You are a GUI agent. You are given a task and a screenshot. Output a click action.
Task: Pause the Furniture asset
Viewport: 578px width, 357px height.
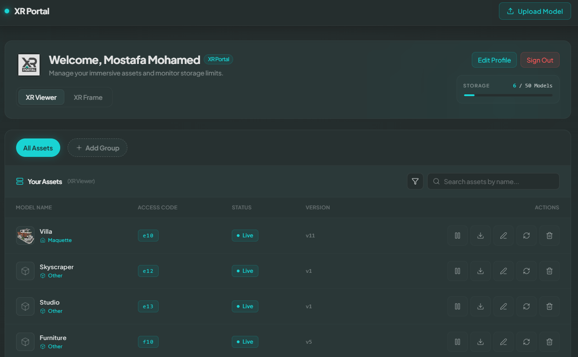[x=458, y=342]
